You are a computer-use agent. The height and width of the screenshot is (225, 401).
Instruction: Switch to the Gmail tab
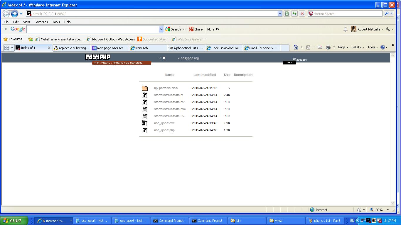click(262, 48)
